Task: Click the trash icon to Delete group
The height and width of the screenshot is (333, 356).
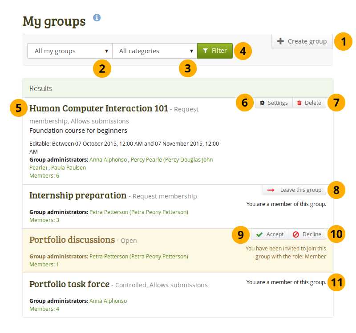Action: tap(299, 103)
